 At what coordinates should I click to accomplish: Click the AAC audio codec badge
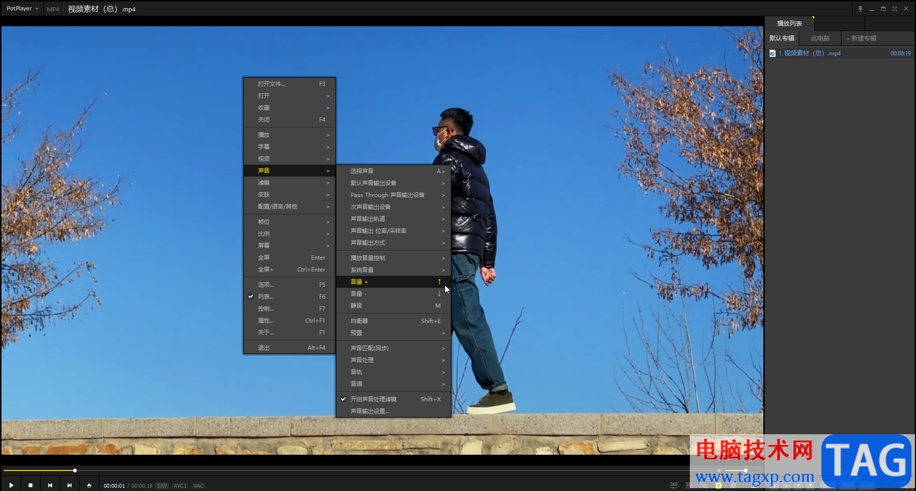click(198, 486)
